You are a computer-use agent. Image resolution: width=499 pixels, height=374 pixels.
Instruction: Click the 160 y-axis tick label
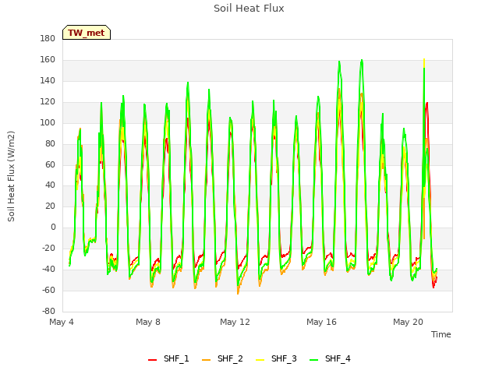[x=48, y=60]
